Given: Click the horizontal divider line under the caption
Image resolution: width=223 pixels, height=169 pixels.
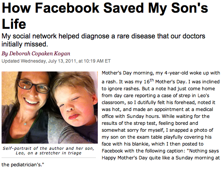Looking at the screenshot, I should [x=49, y=157].
